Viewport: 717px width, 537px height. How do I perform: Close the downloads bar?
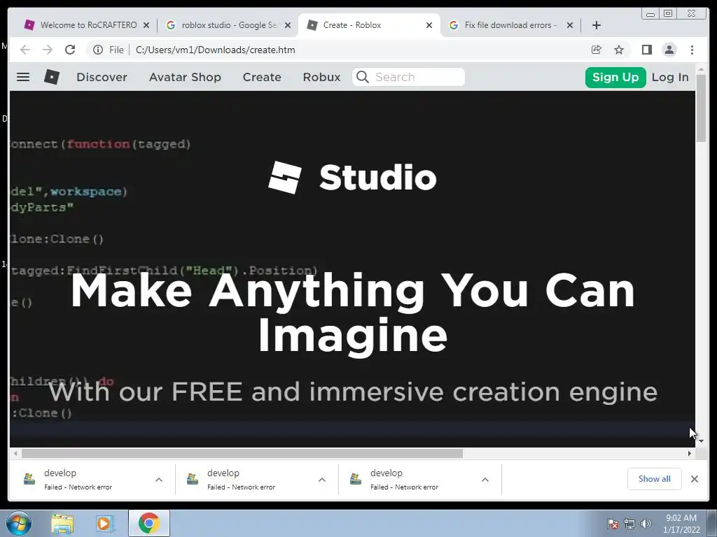click(x=695, y=479)
